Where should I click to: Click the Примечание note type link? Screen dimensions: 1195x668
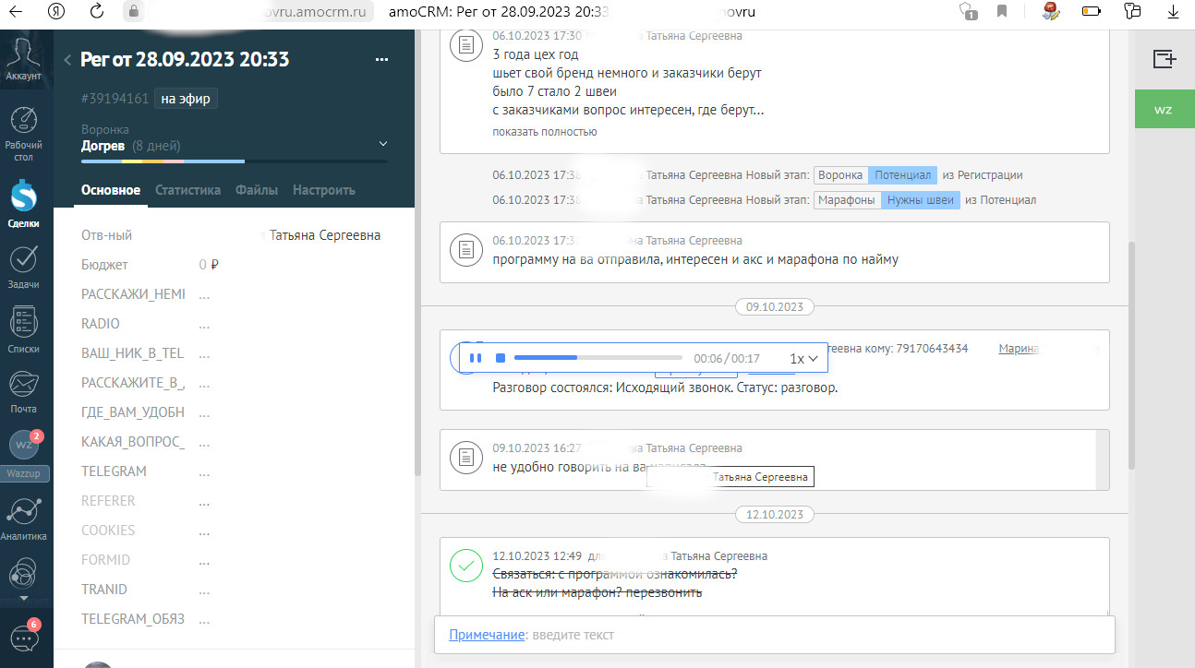click(x=486, y=635)
